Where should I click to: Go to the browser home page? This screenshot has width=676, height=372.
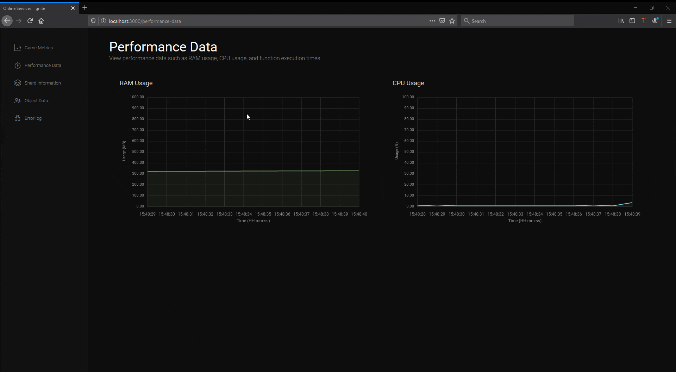[41, 21]
